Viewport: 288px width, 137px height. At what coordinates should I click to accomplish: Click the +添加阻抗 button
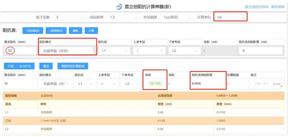point(33,31)
